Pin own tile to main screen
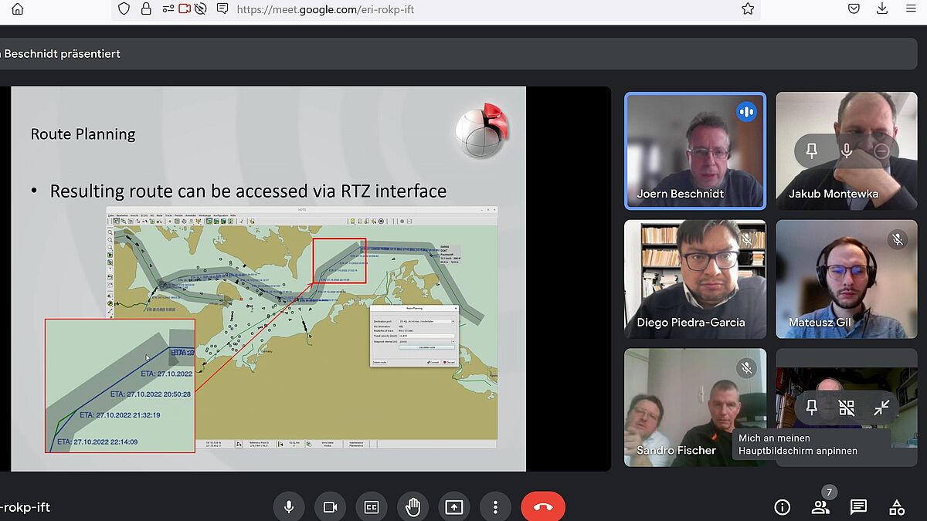Viewport: 927px width, 521px height. click(812, 408)
